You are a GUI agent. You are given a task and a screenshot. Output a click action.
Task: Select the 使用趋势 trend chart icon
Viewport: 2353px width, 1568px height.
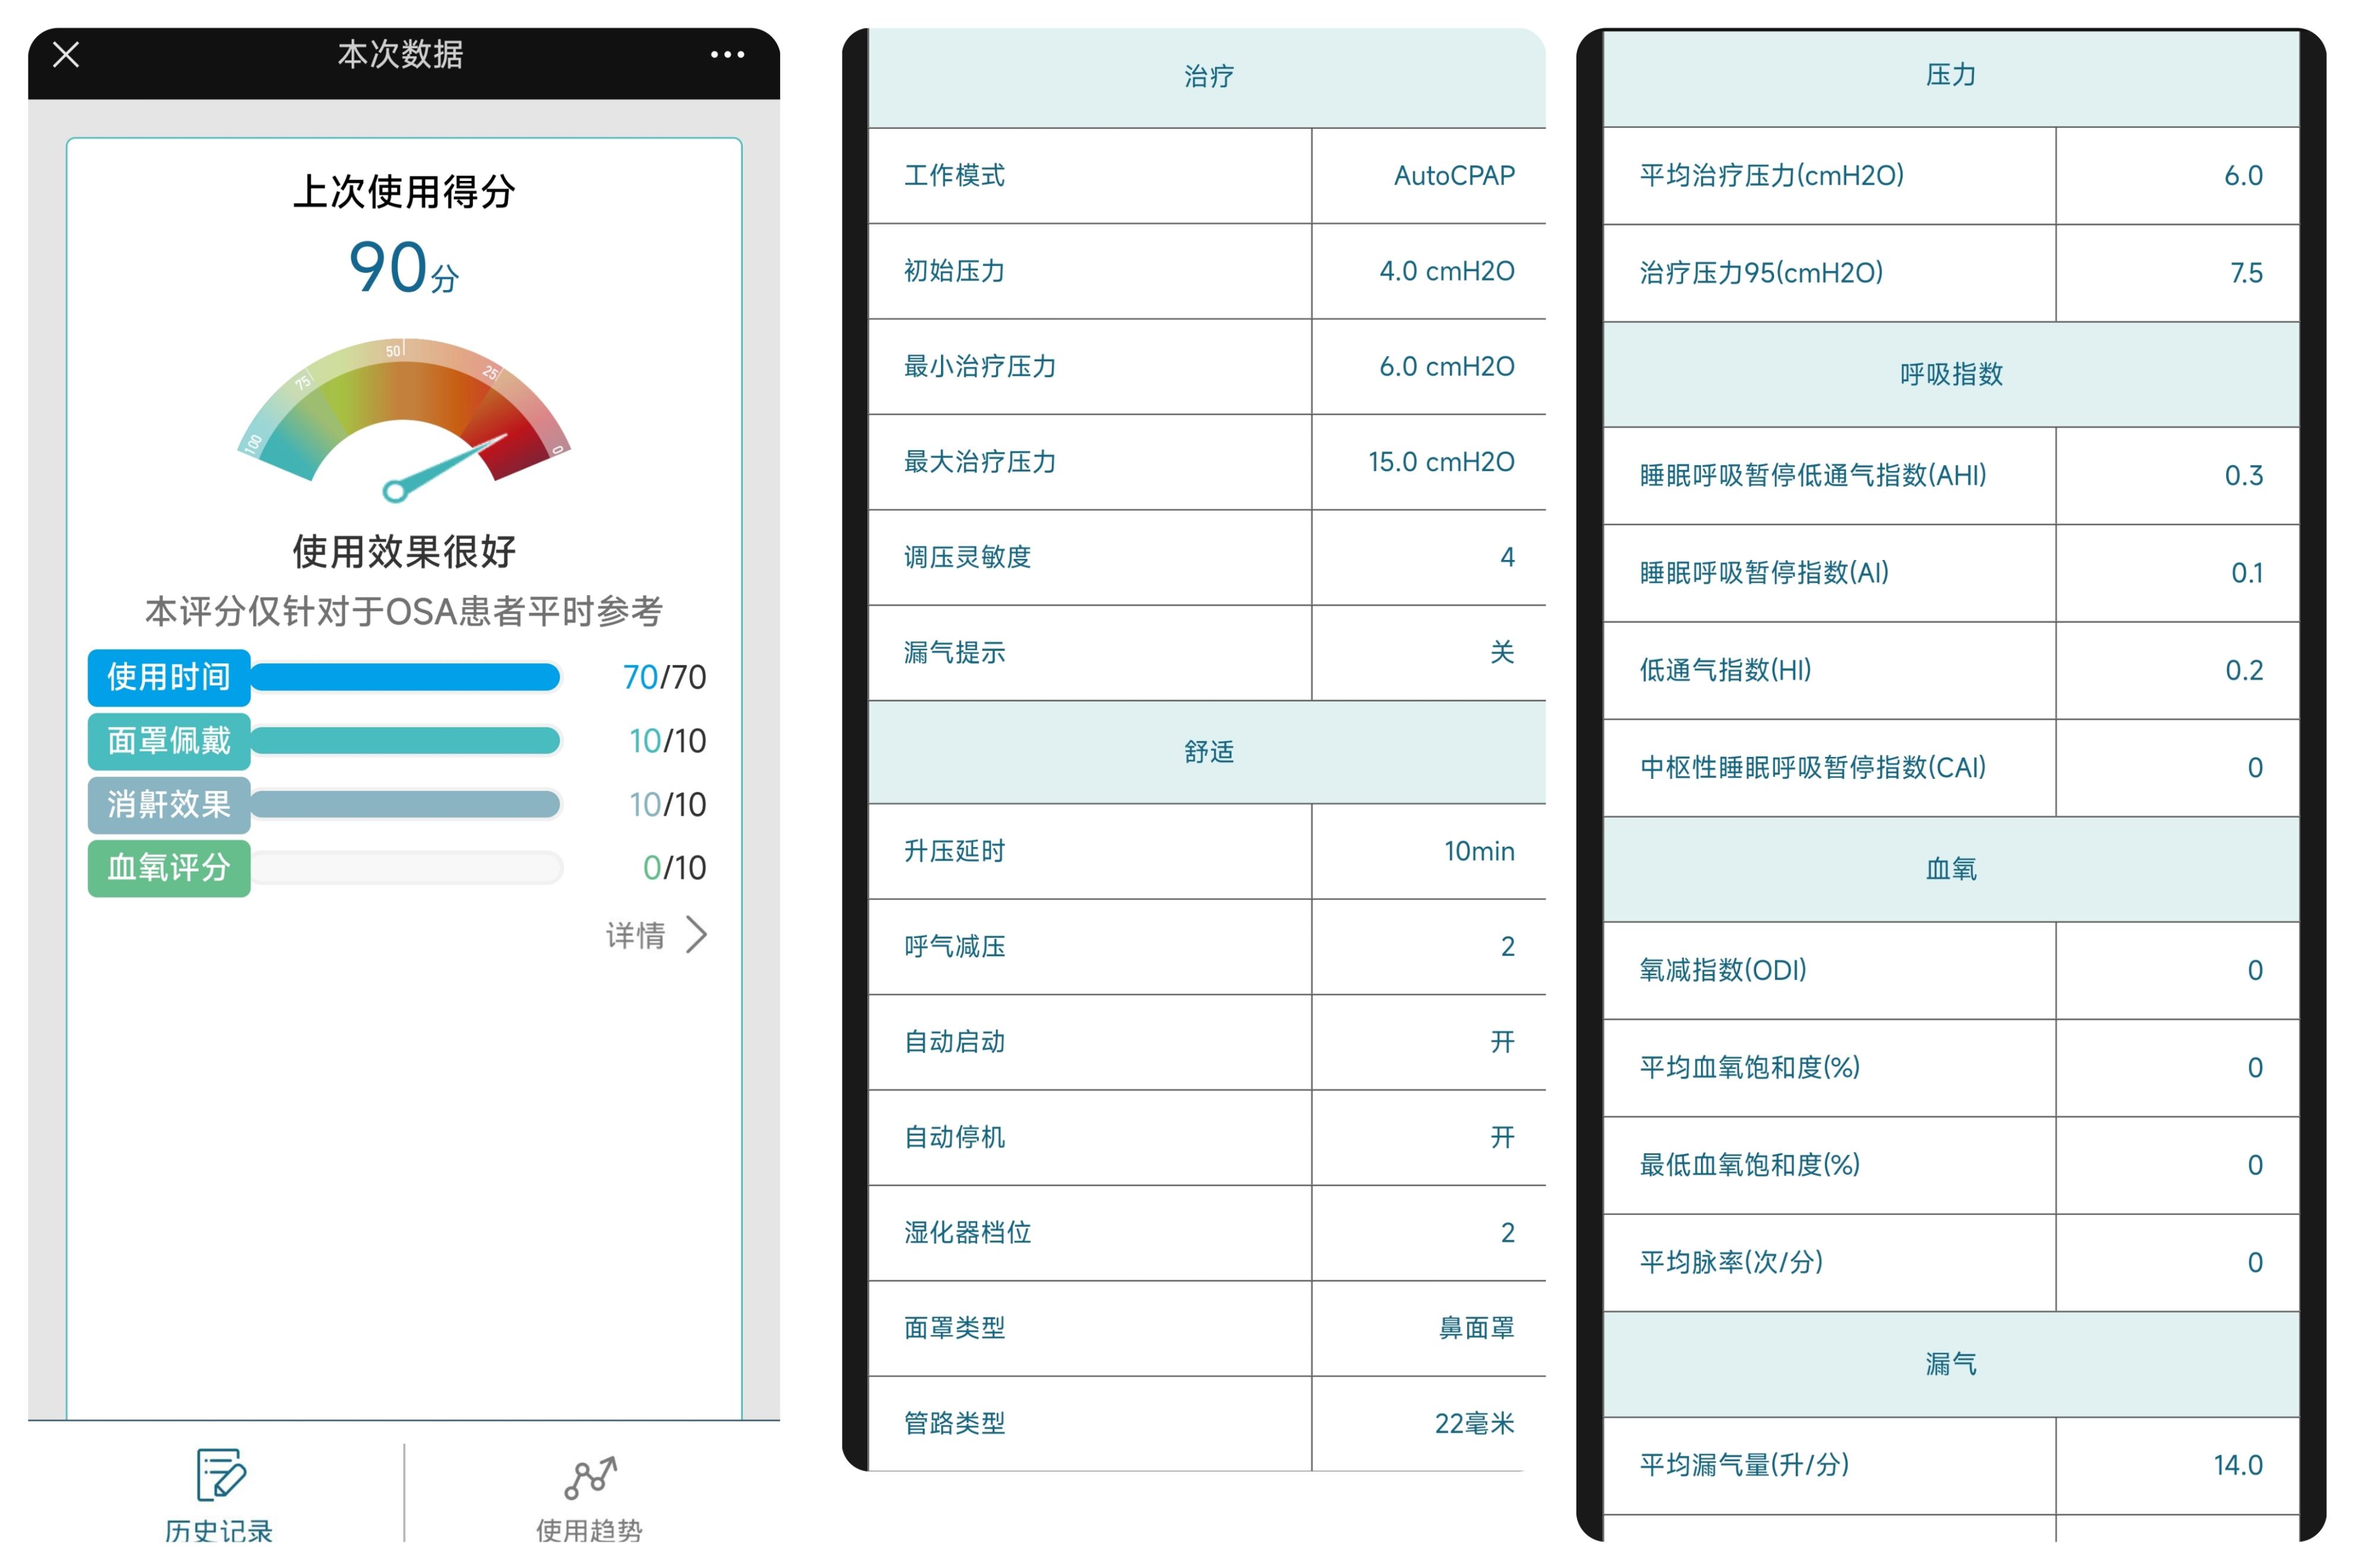coord(590,1478)
